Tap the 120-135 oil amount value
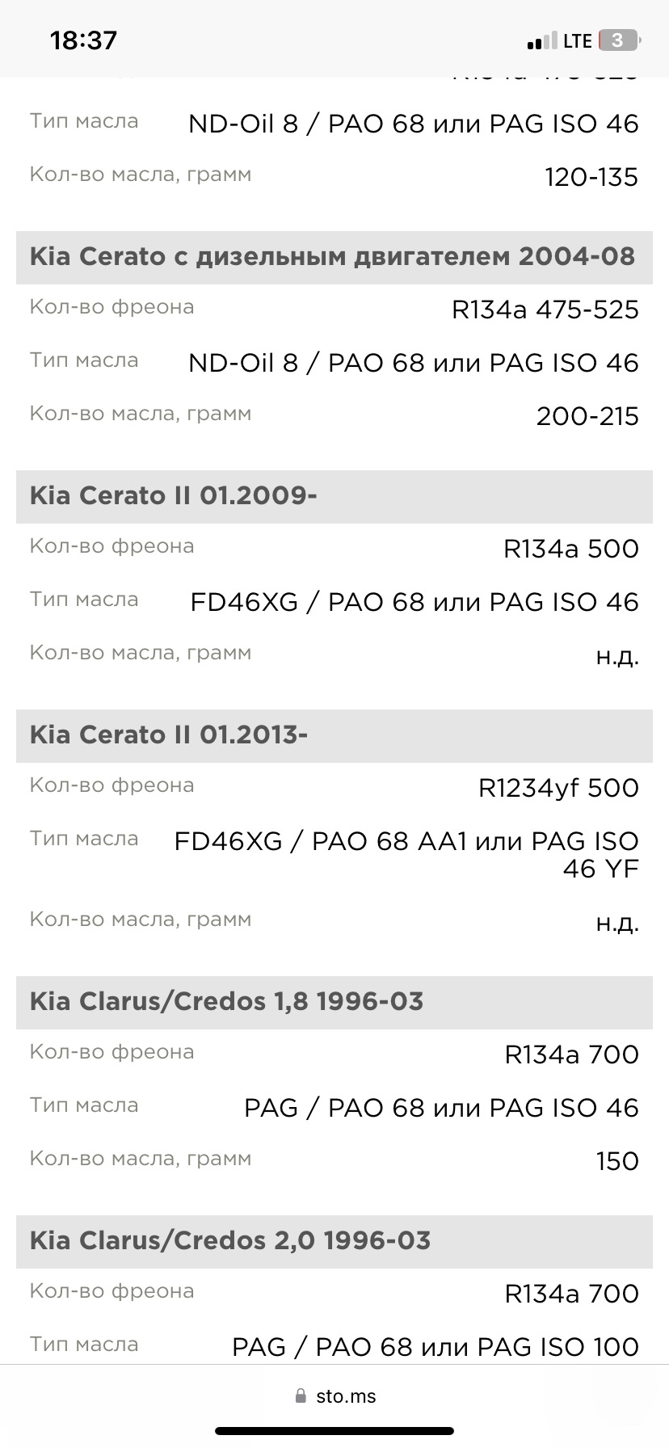 click(x=591, y=177)
